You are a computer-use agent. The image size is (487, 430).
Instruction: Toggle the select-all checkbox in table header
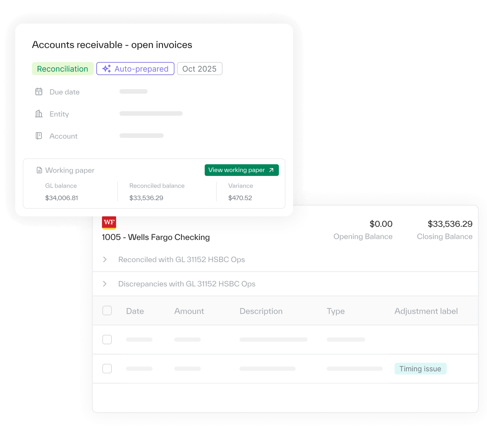click(107, 311)
